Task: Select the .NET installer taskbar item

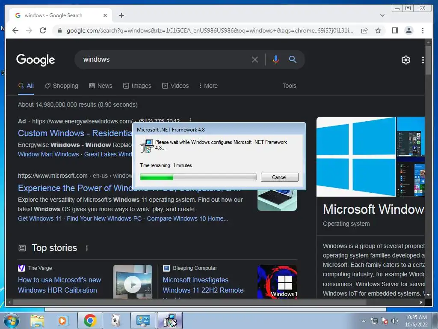Action: click(170, 320)
